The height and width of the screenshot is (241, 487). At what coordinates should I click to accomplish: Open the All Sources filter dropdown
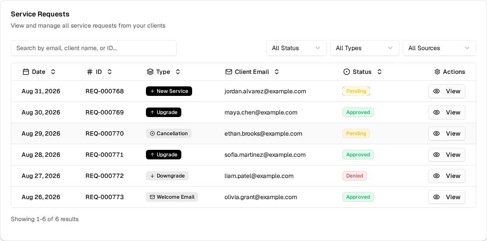(439, 48)
